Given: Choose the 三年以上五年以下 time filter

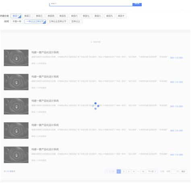Looking at the screenshot, I should (58, 21).
